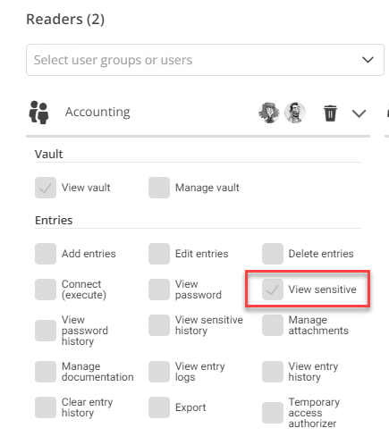
Task: Enable View sensitive history checkbox
Action: click(159, 325)
